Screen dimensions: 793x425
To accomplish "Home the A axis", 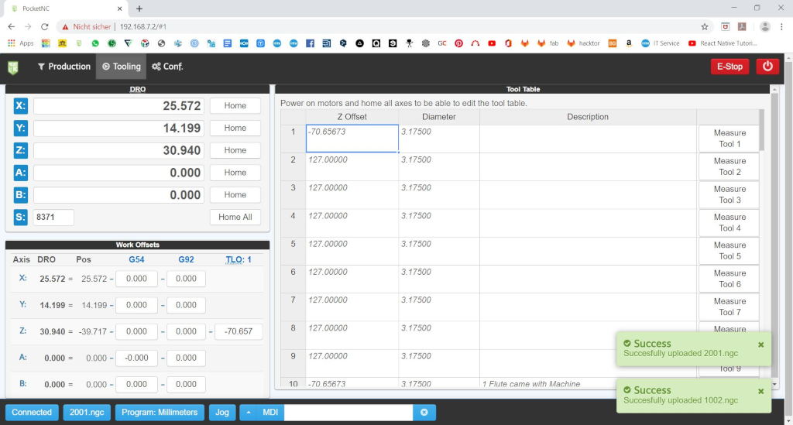I will click(235, 173).
